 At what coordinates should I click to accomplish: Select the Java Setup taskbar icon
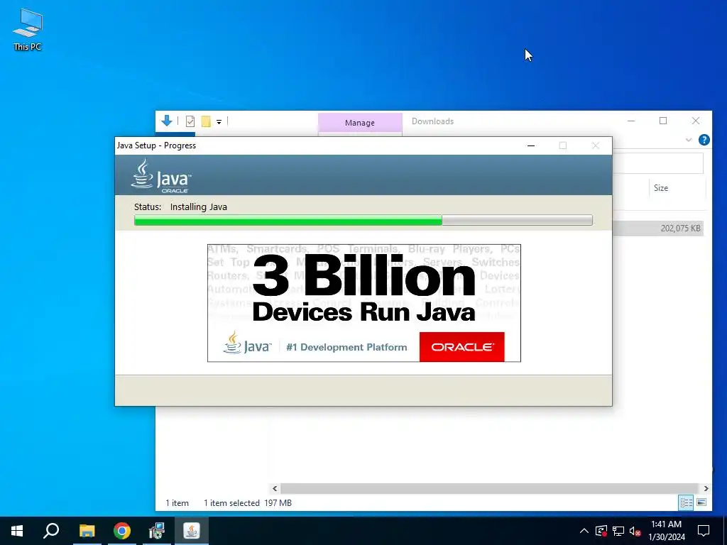click(x=192, y=531)
